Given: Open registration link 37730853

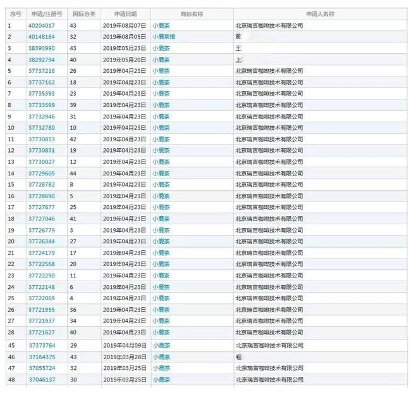Looking at the screenshot, I should coord(41,139).
